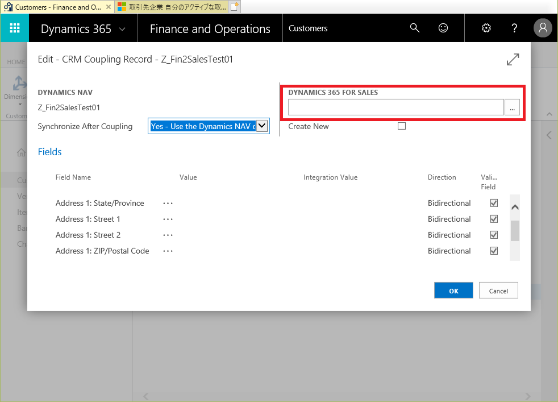Click the Dimensions icon in the ribbon behind the dialog
558x402 pixels.
tap(19, 84)
